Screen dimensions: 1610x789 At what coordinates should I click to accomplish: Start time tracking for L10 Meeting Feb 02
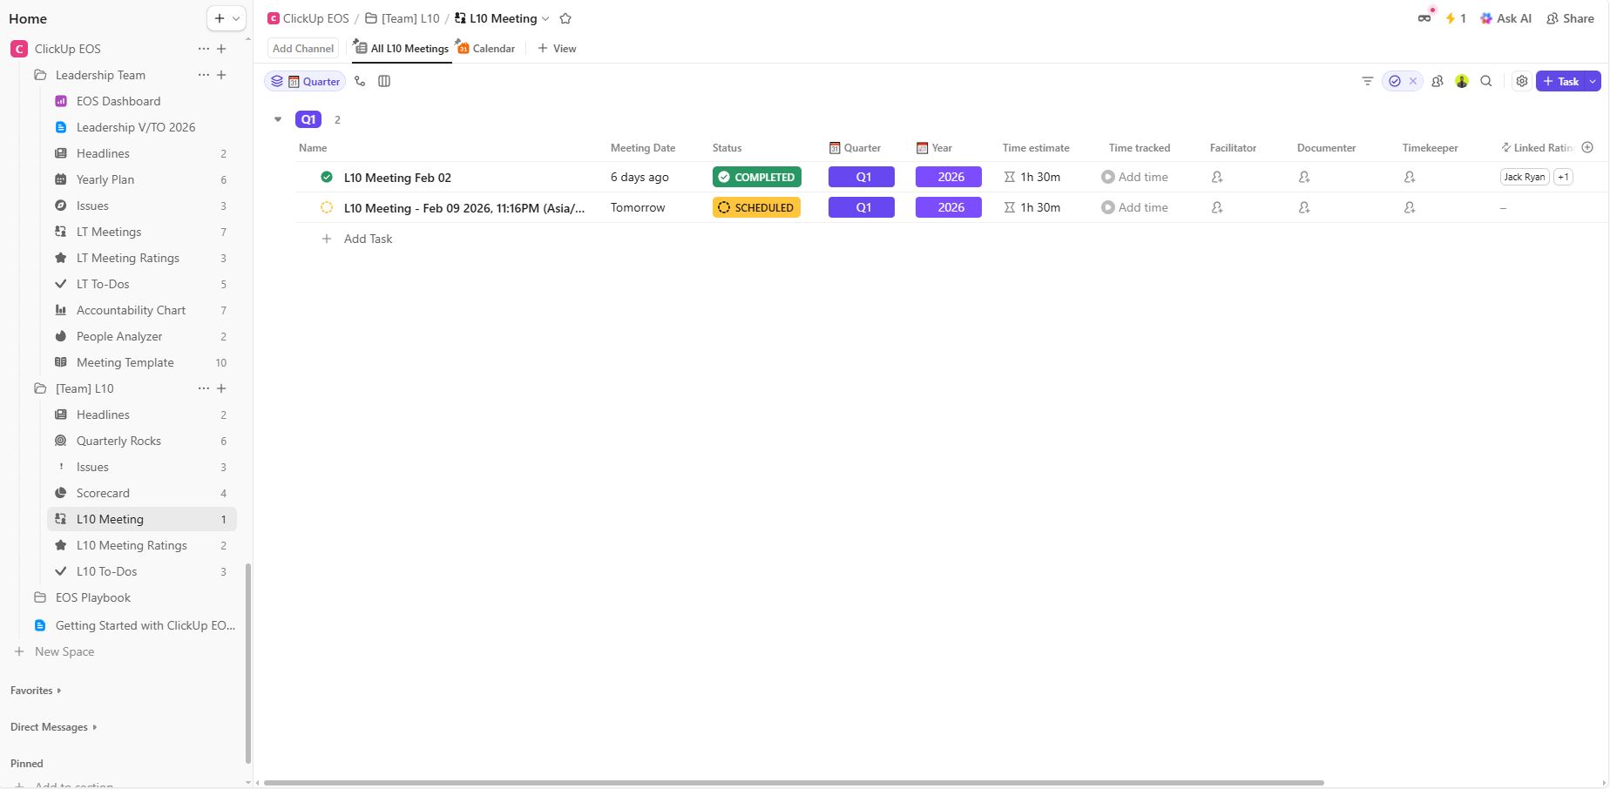click(1108, 177)
